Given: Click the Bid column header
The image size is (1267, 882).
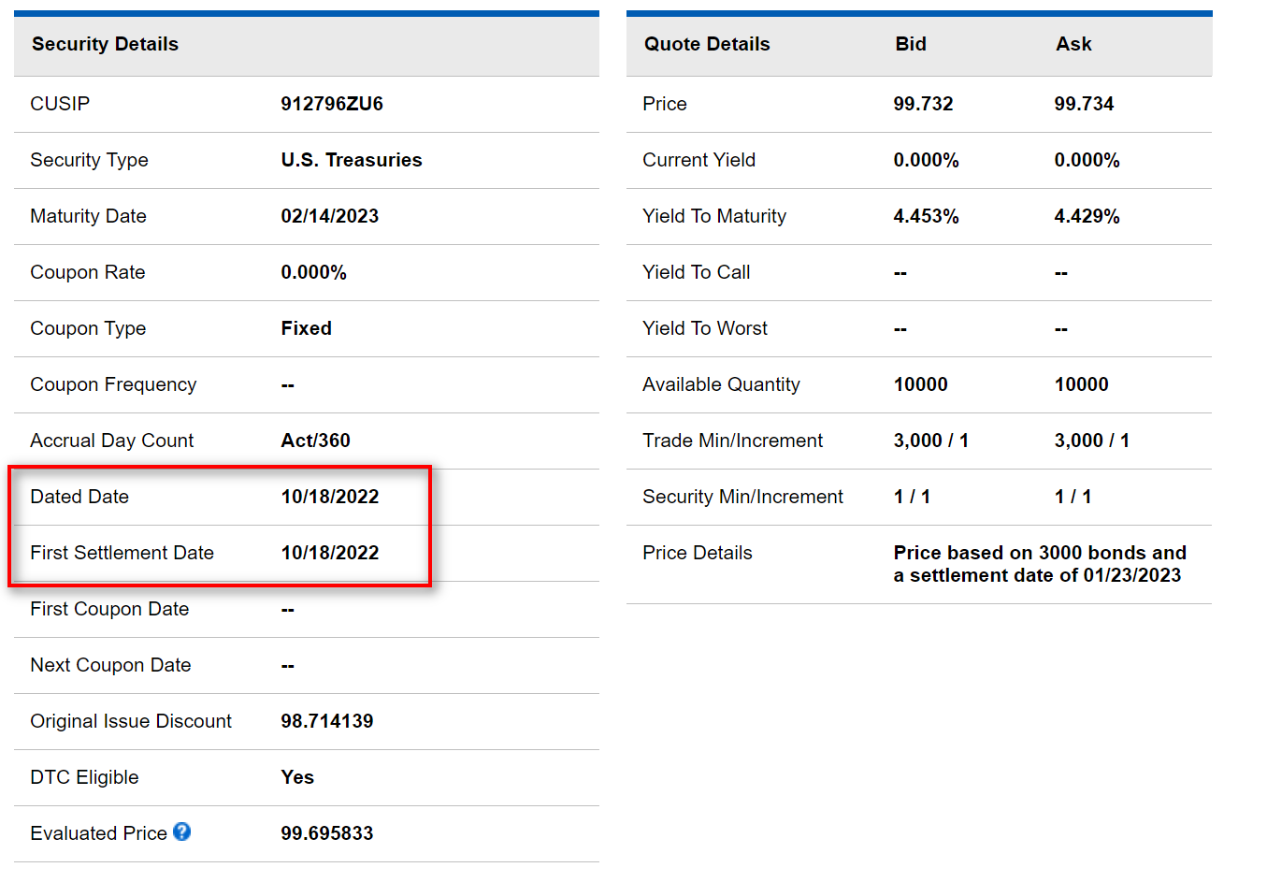Looking at the screenshot, I should point(910,44).
